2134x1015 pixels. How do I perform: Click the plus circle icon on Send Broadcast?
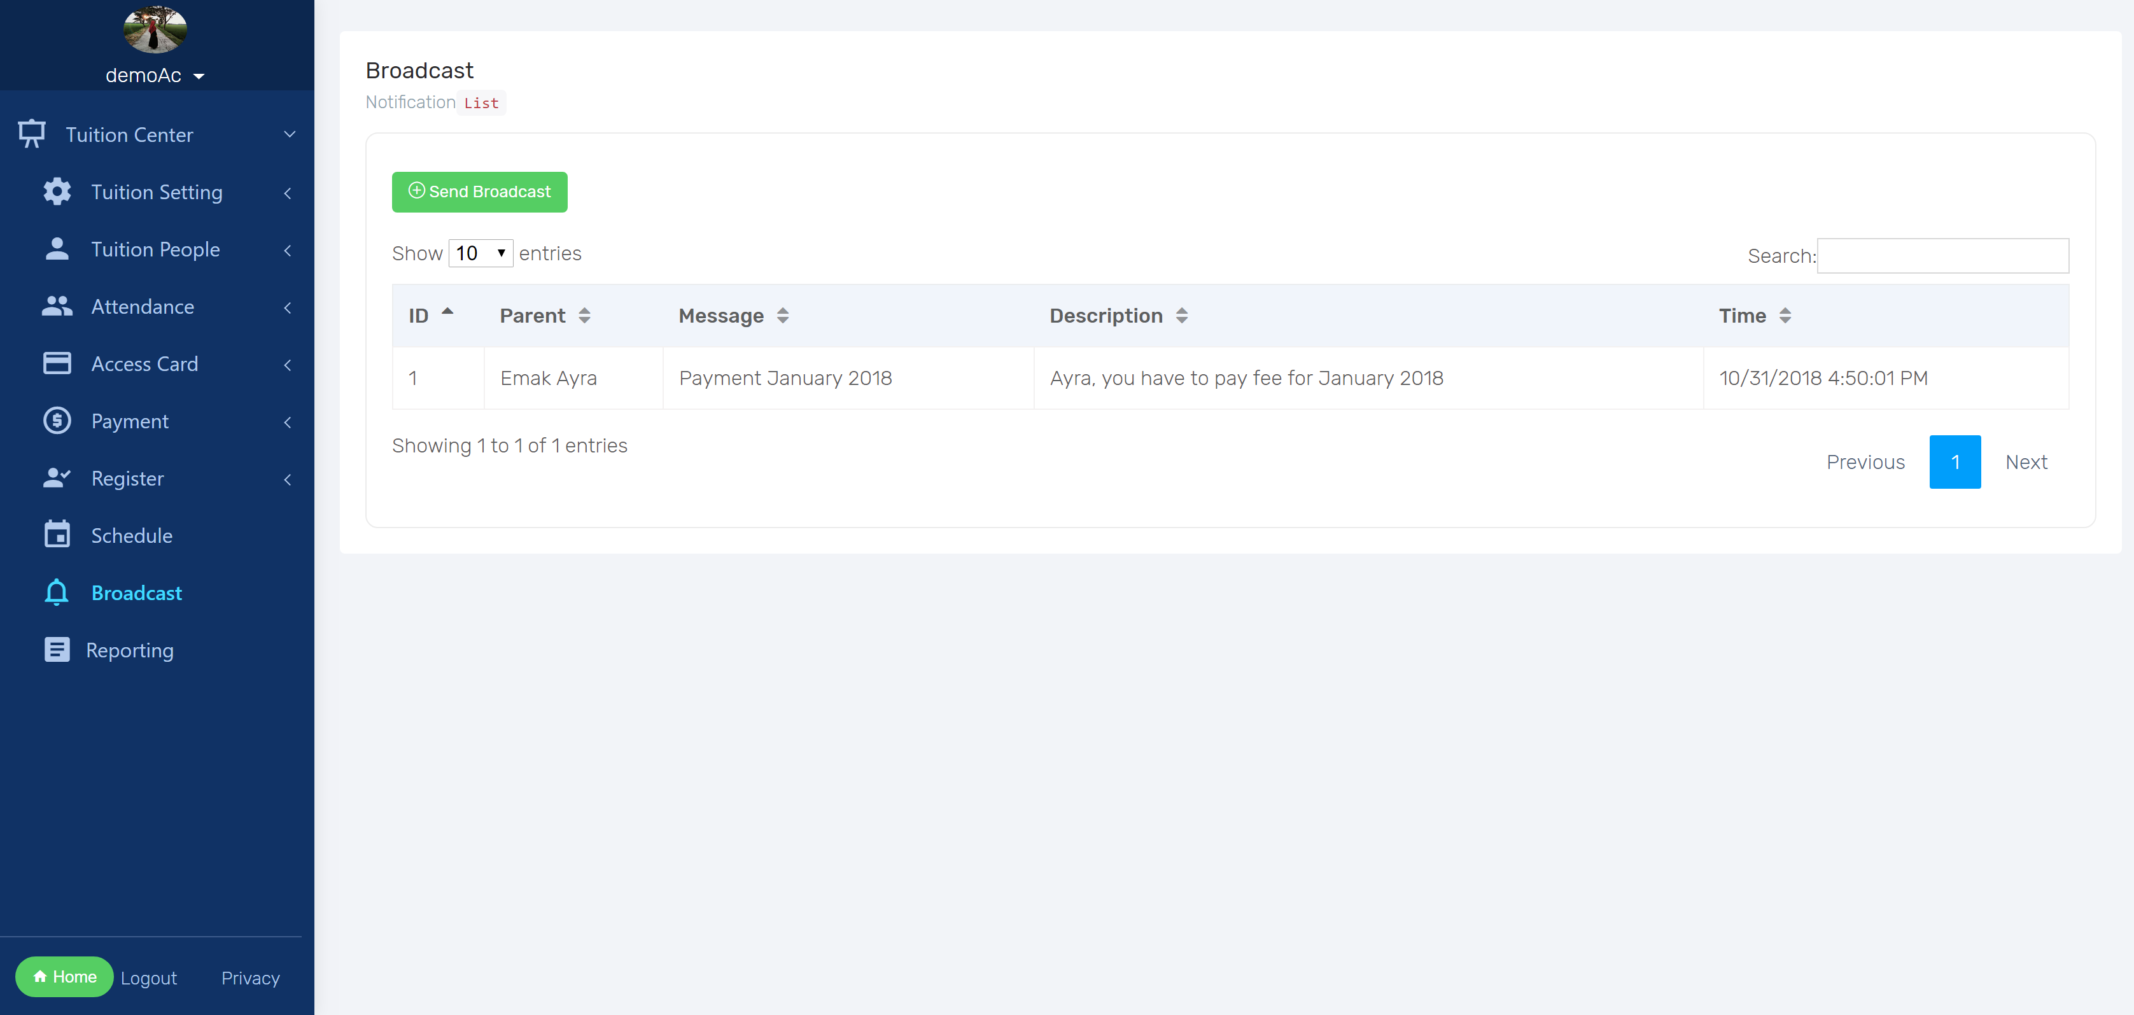(417, 190)
